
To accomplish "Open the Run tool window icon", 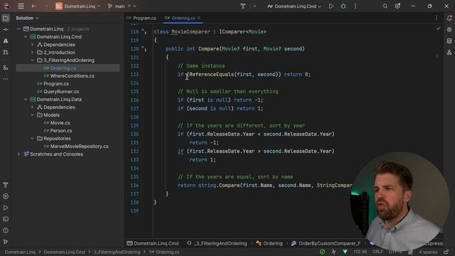I will click(6, 208).
